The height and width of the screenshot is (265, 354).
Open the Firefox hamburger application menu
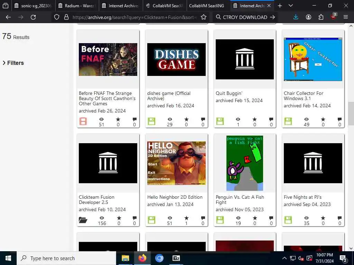pyautogui.click(x=346, y=17)
